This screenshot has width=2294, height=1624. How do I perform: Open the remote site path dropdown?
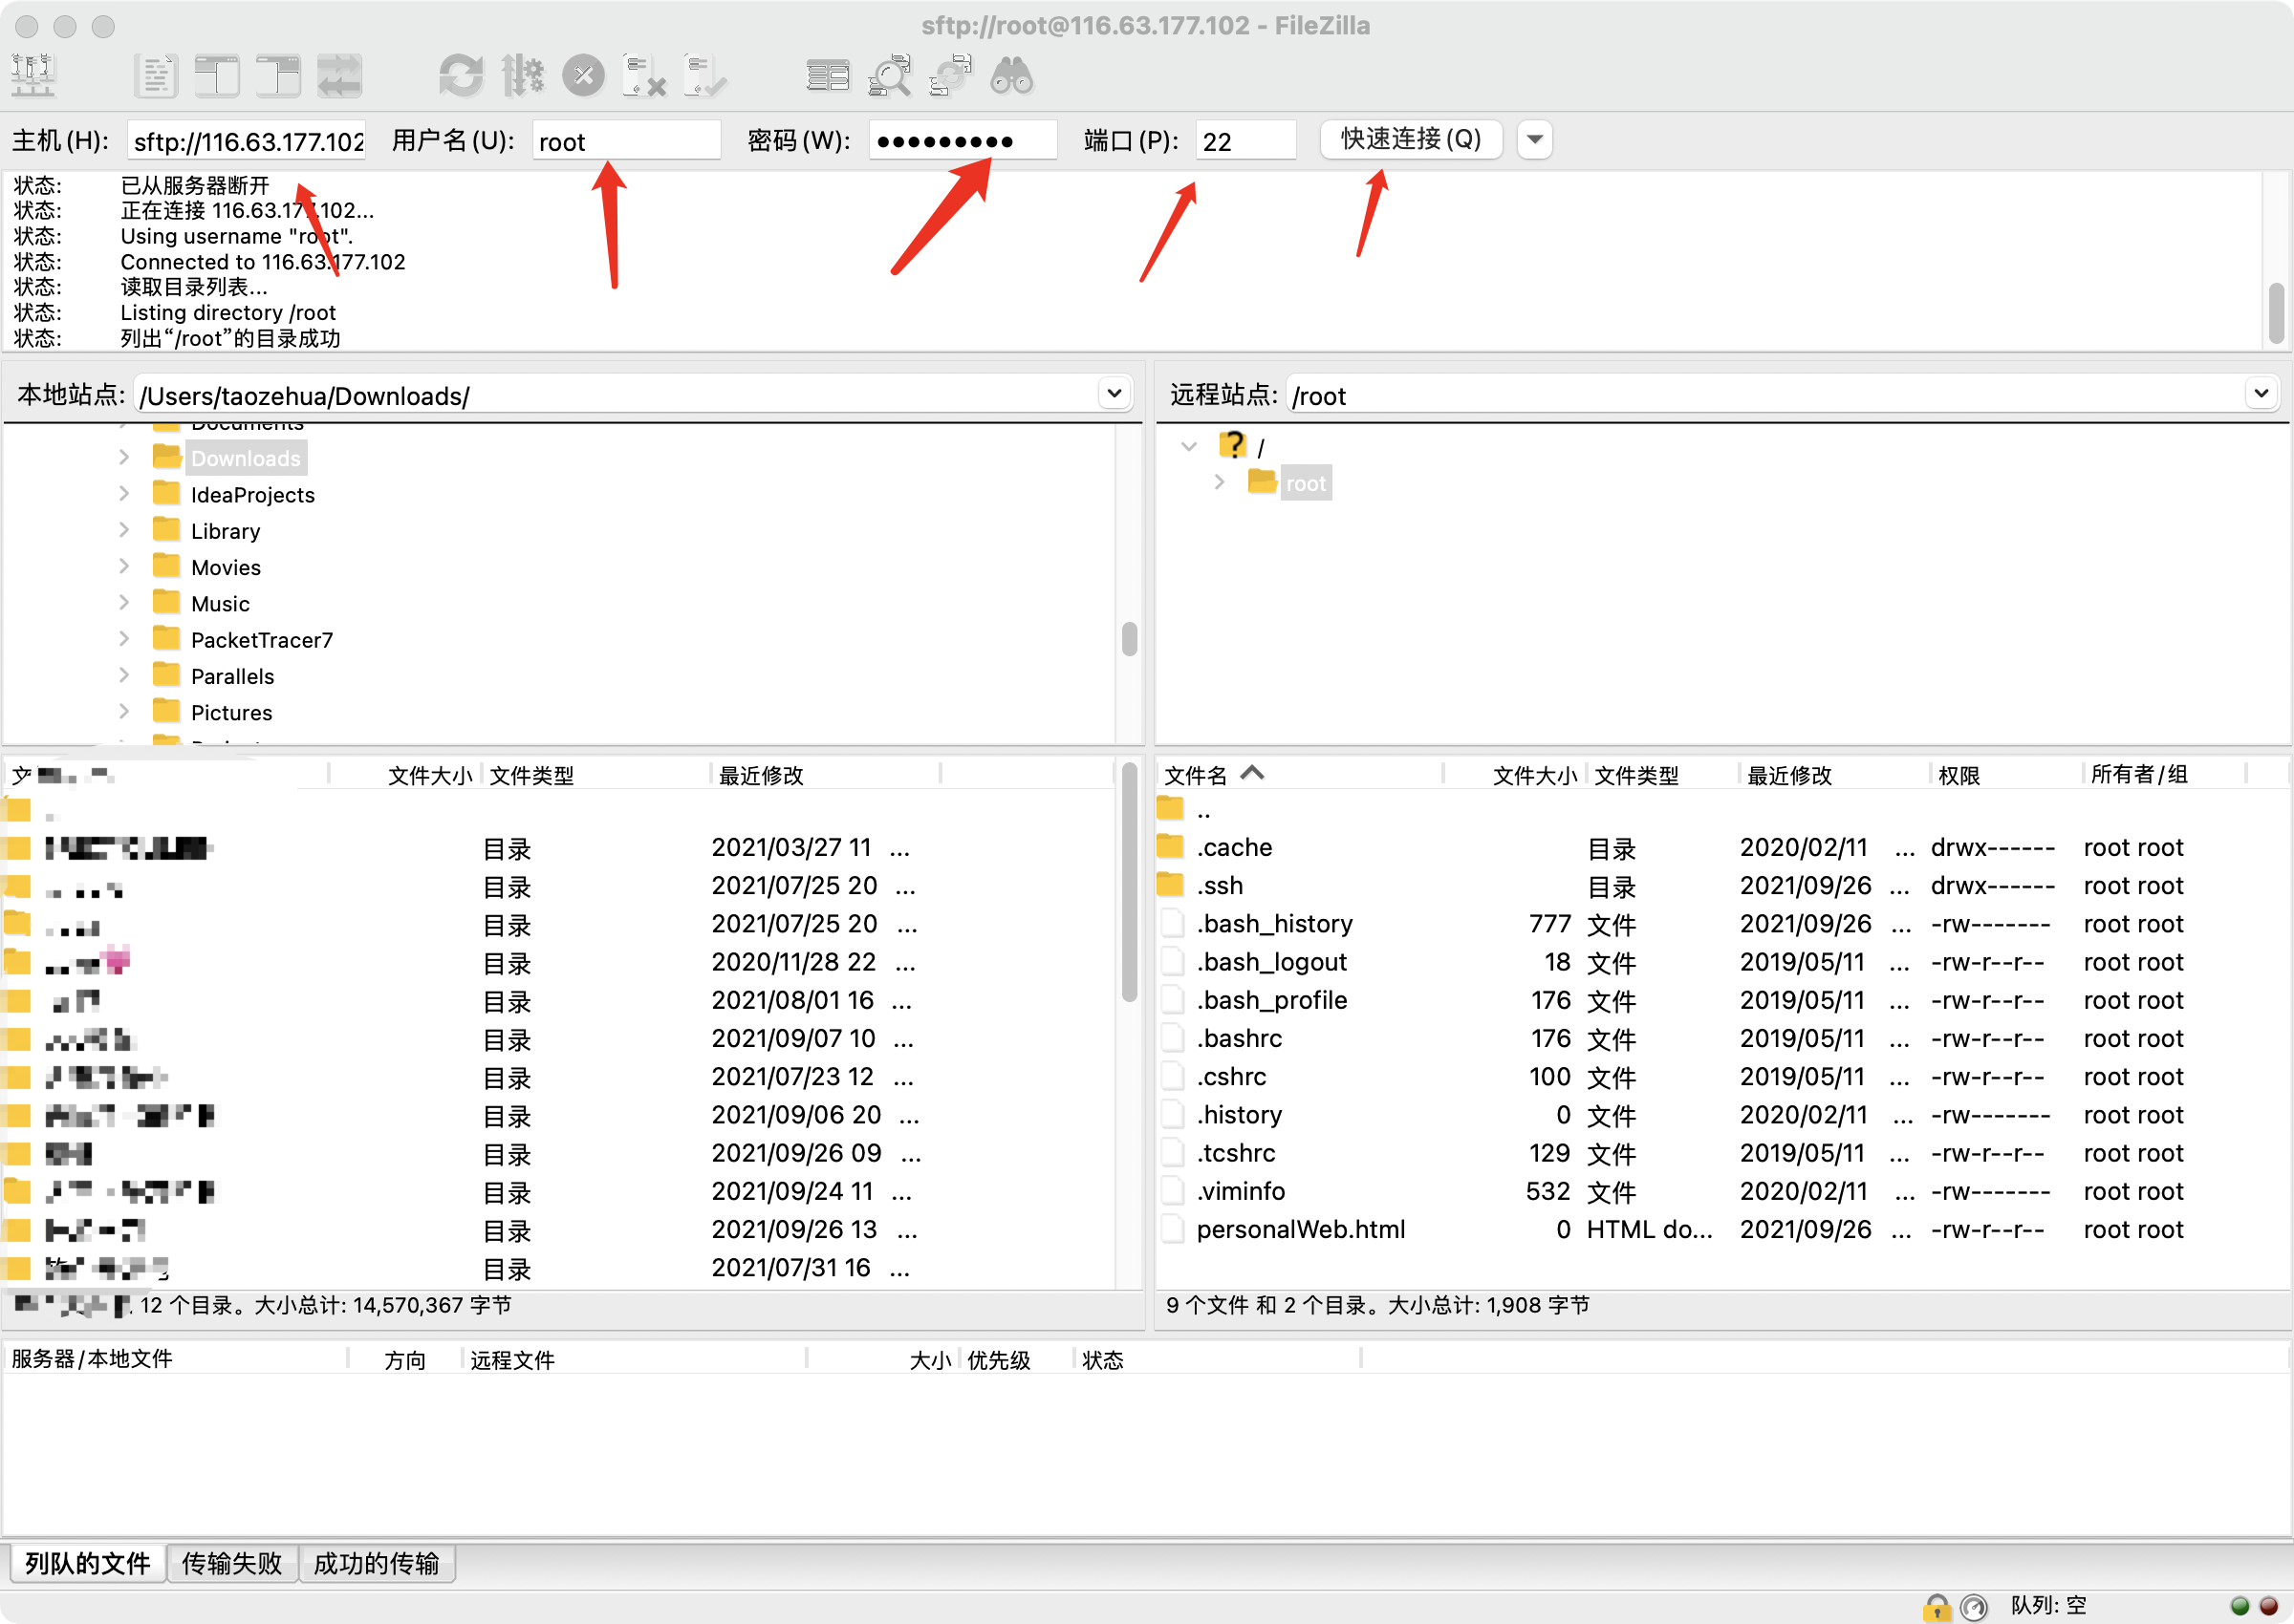tap(2261, 394)
